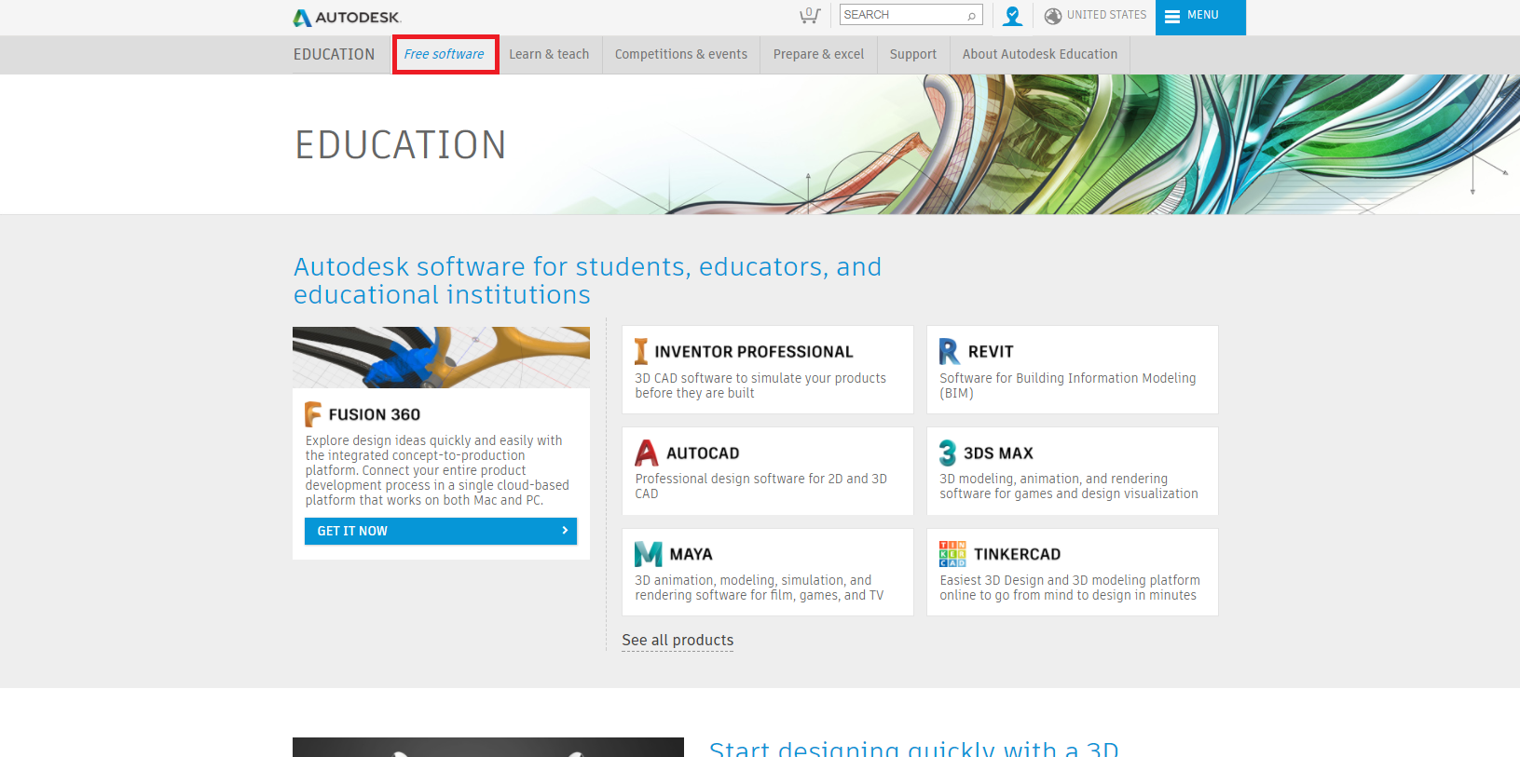Image resolution: width=1520 pixels, height=757 pixels.
Task: Open the TINKERCAD heading
Action: 1017,555
